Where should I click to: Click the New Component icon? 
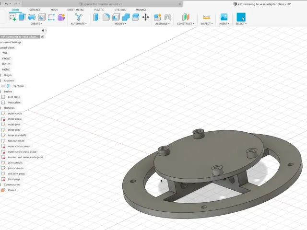[157, 17]
